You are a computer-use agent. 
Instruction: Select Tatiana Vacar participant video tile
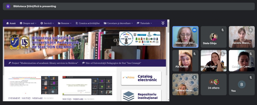pos(185,84)
